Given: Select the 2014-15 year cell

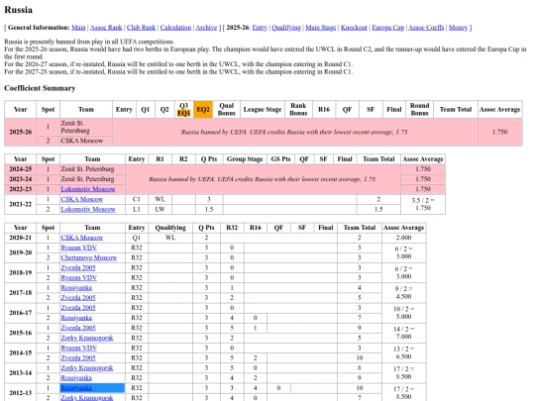Looking at the screenshot, I should click(21, 352).
